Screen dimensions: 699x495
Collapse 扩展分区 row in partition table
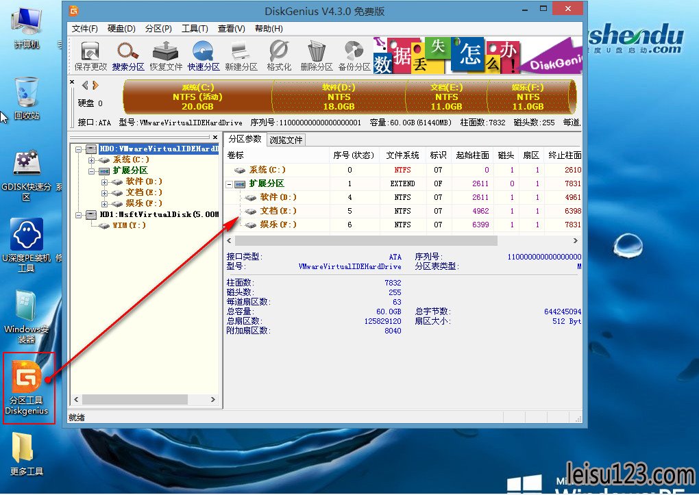[x=229, y=184]
